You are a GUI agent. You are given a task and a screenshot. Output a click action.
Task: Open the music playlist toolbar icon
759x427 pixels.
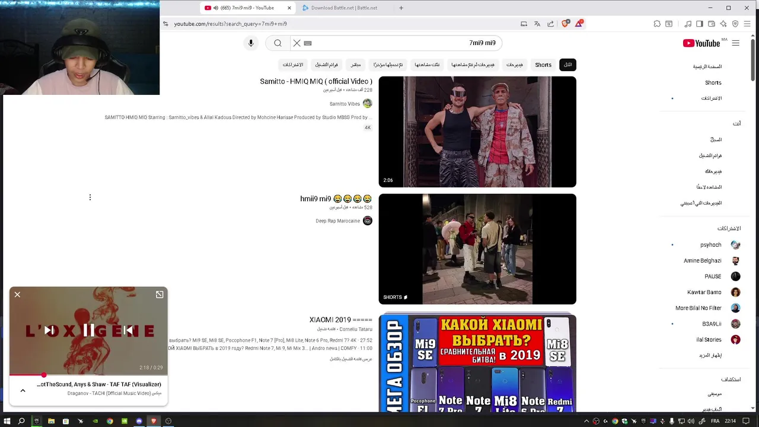(688, 24)
